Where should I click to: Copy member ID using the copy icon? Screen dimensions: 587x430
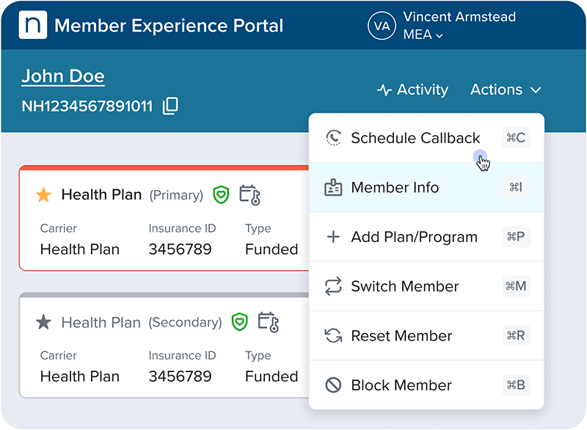(170, 106)
